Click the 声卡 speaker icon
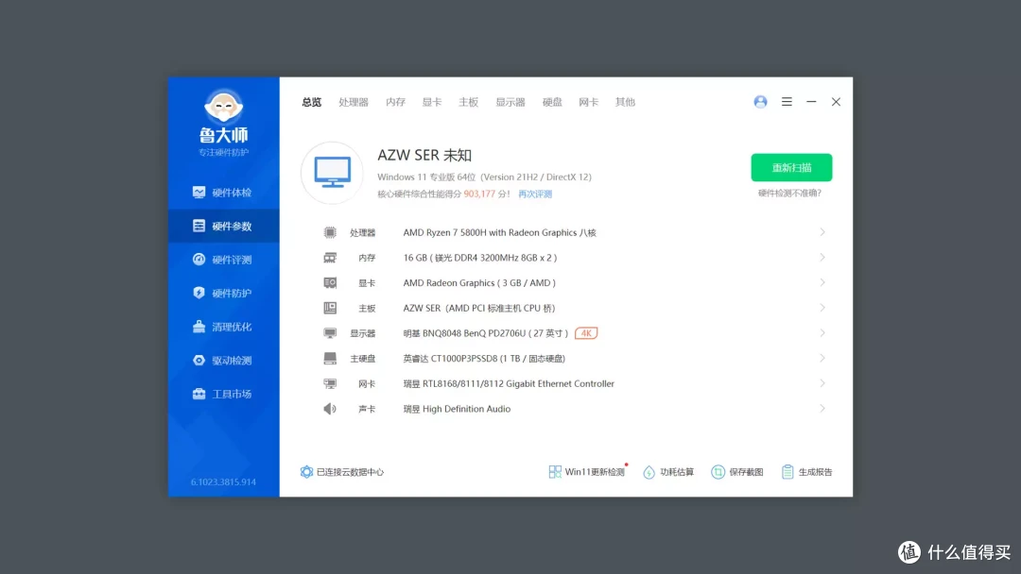Viewport: 1021px width, 574px height. coord(330,409)
